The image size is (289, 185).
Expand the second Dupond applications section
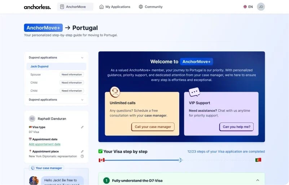tap(82, 100)
